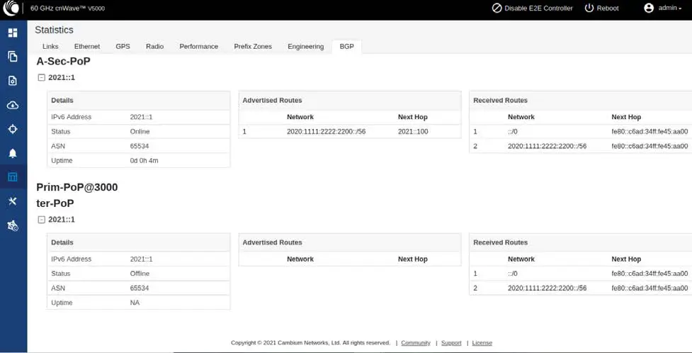
Task: Click ::/0 received route under ter-PoP
Action: (512, 274)
